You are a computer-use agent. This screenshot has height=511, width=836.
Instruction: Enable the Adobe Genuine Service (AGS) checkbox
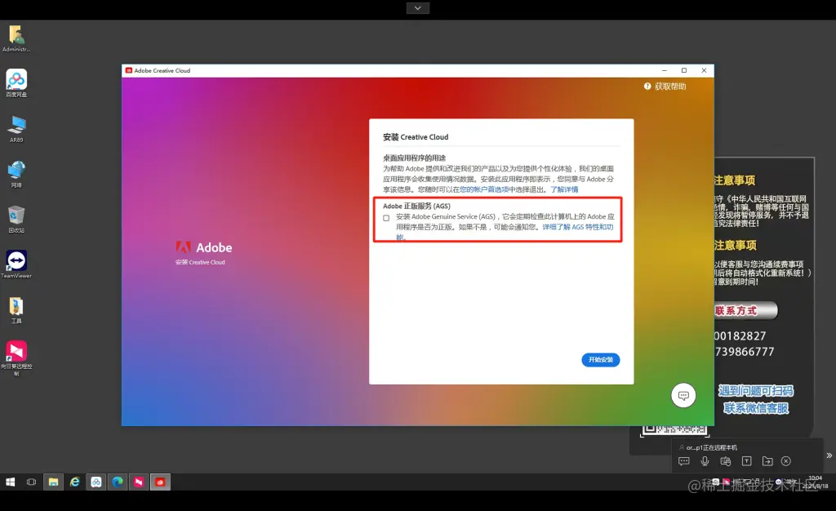[x=385, y=217]
